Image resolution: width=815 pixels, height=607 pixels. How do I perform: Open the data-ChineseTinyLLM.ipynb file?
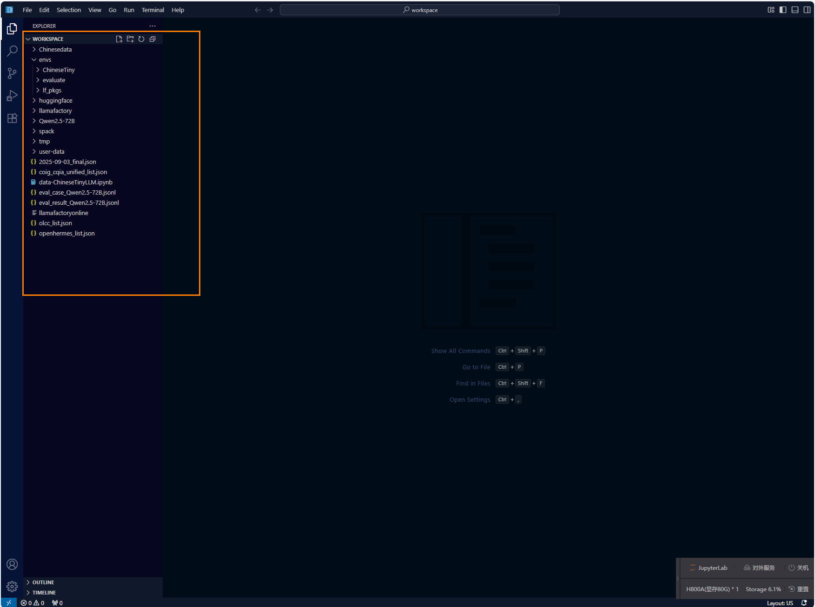[x=75, y=182]
